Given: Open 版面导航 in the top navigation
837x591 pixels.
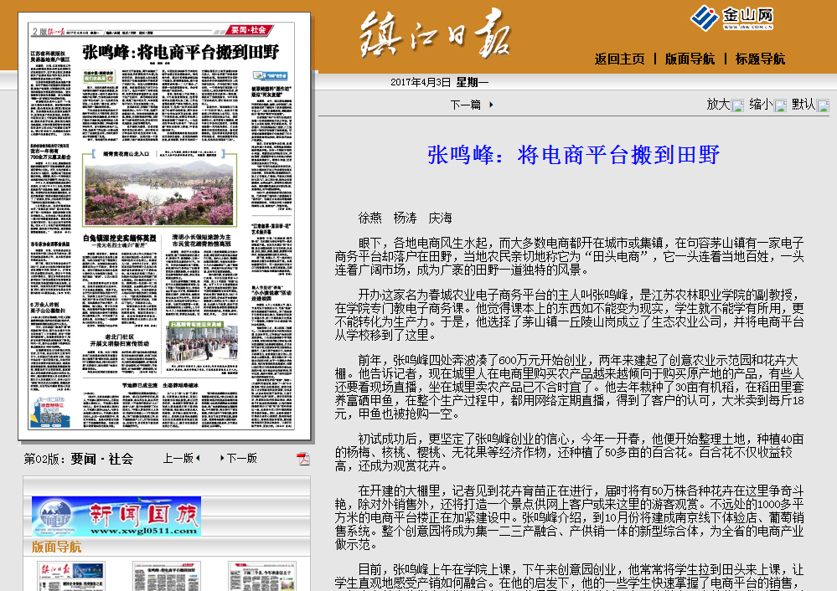Looking at the screenshot, I should click(x=690, y=59).
